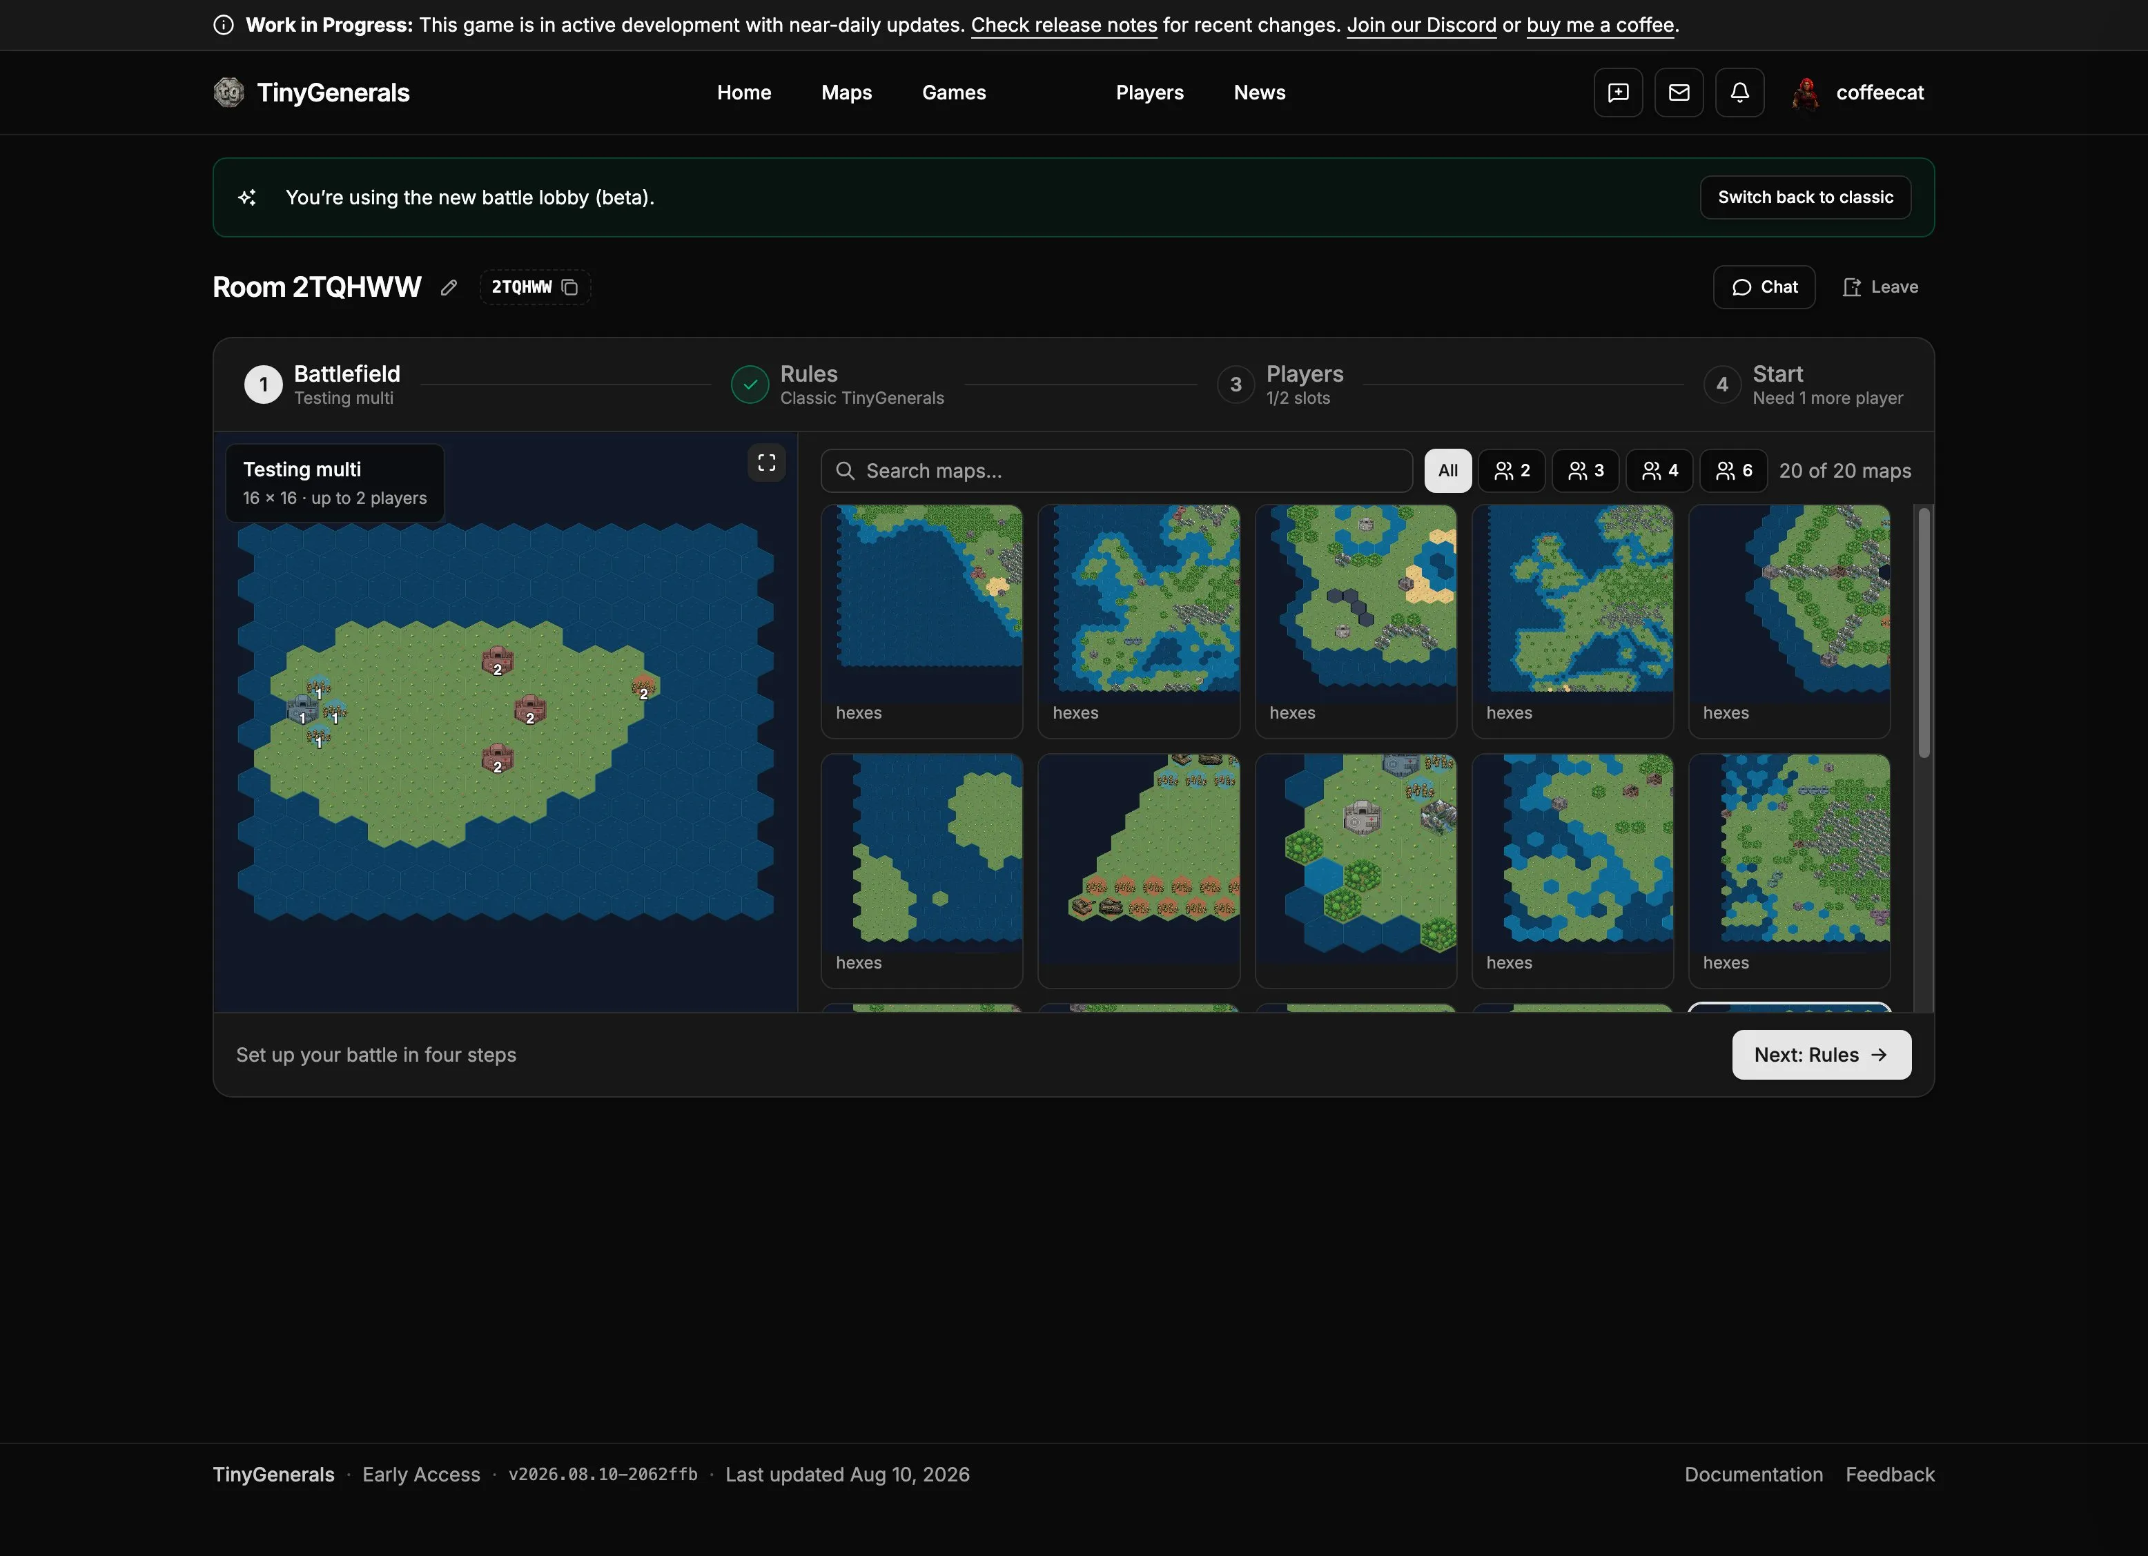The image size is (2148, 1556).
Task: Click 'Last updated Aug 10, 2026'
Action: click(847, 1475)
